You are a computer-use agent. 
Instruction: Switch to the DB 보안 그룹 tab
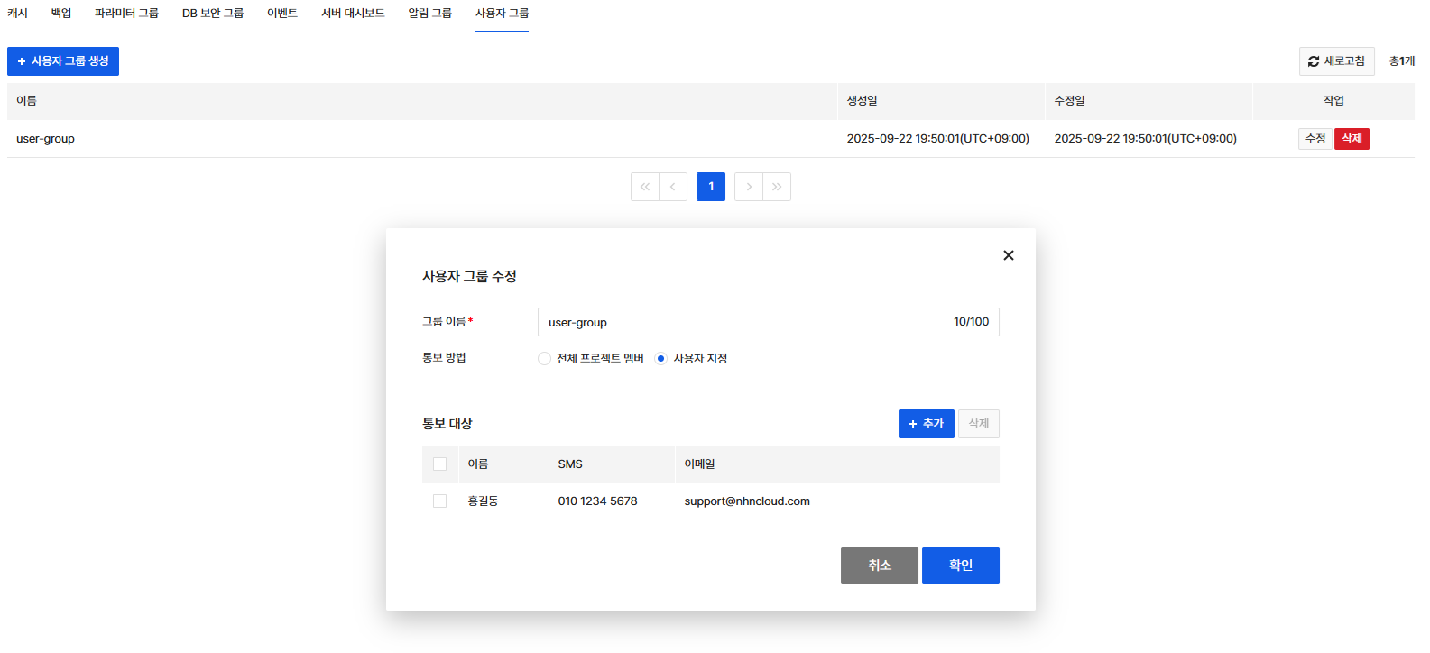pos(213,14)
